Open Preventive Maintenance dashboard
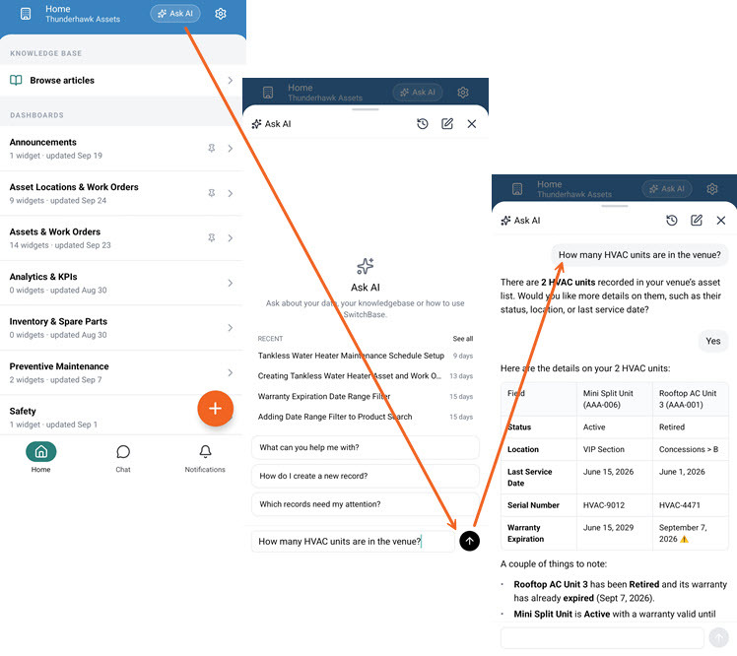Image resolution: width=737 pixels, height=656 pixels. pyautogui.click(x=121, y=372)
